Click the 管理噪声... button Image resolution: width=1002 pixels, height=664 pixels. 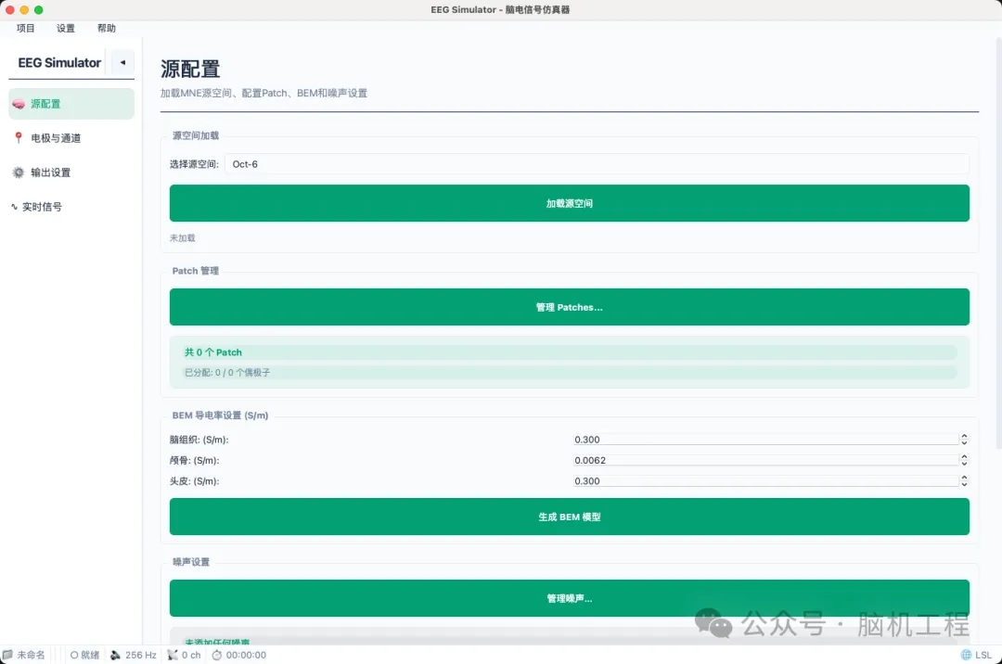570,598
